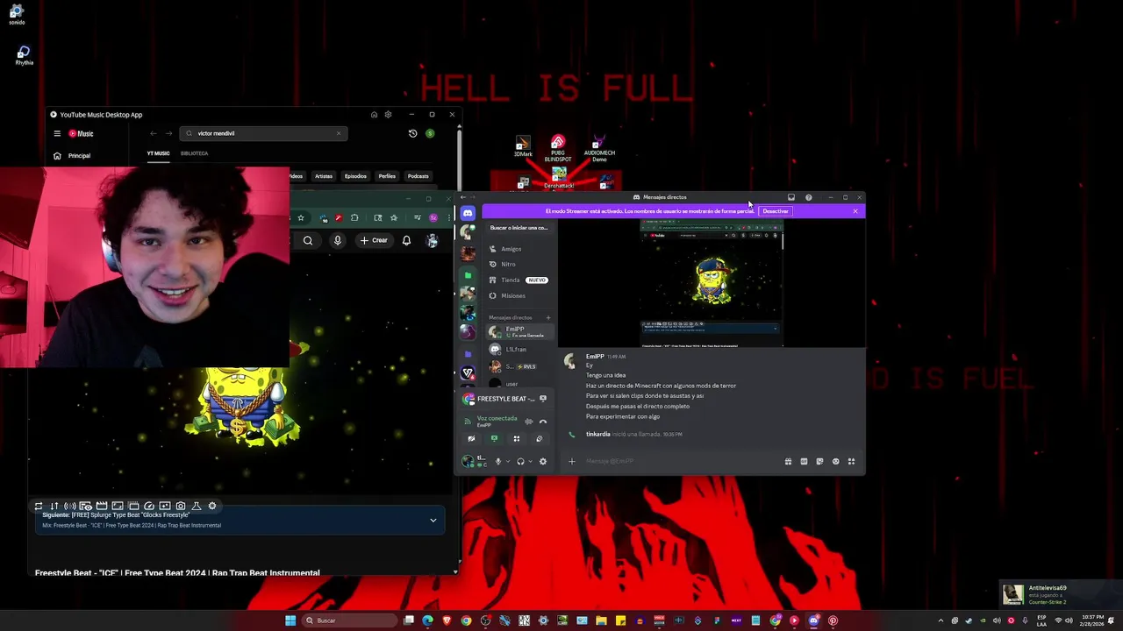Open Discord emoji picker

[x=835, y=461]
